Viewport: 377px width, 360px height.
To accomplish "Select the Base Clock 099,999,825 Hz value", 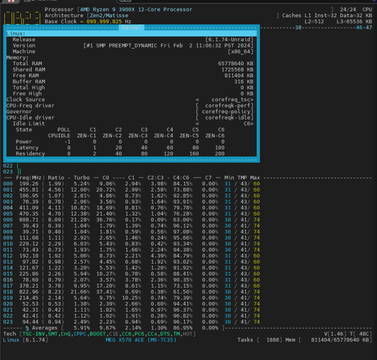I will [109, 22].
